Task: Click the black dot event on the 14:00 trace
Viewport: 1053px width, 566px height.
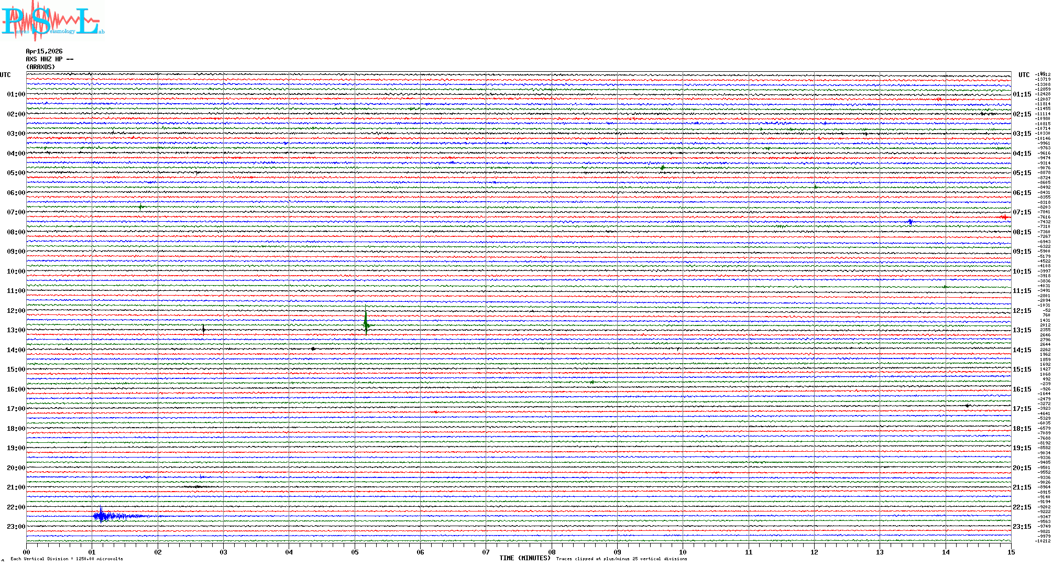Action: [313, 349]
